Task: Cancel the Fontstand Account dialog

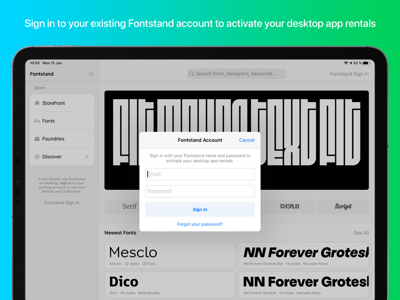Action: pos(246,140)
